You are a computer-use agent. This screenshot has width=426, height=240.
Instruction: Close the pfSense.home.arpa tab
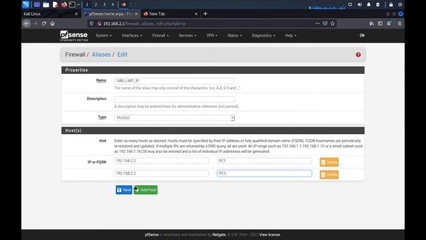pyautogui.click(x=136, y=14)
